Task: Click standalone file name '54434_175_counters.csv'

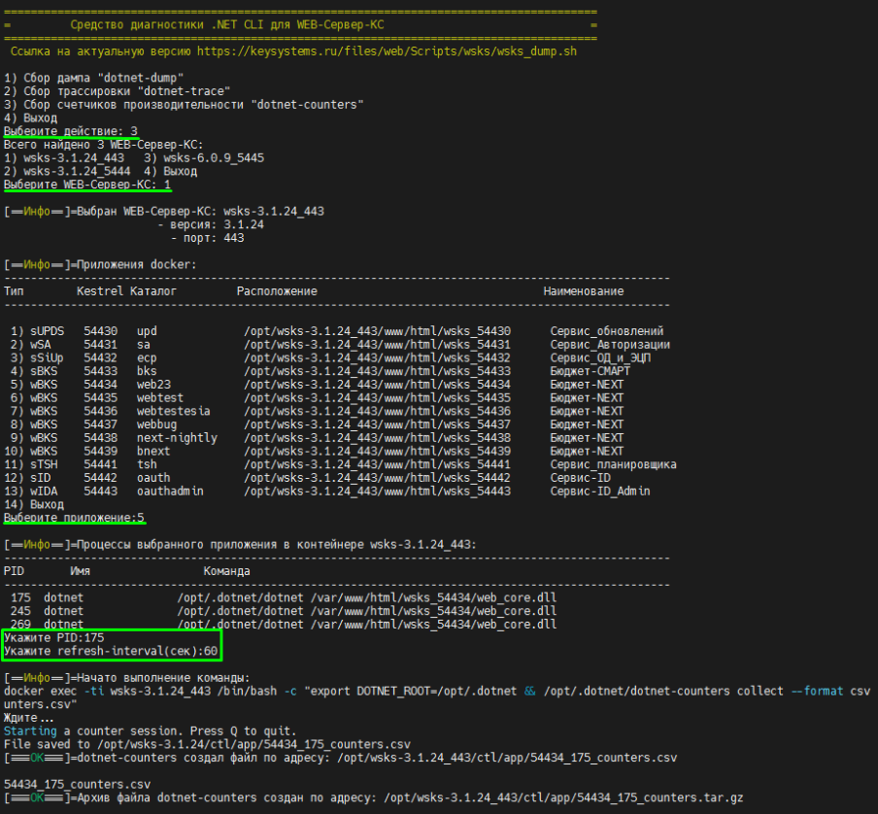Action: point(78,785)
